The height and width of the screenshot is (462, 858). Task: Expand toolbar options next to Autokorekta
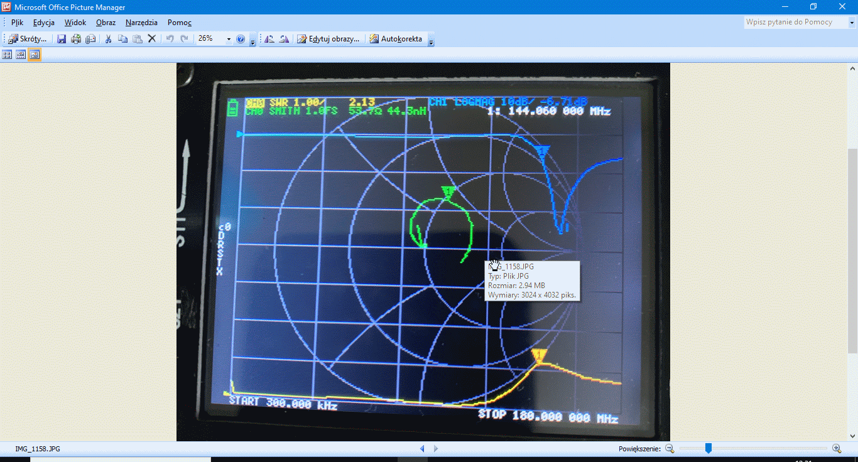[431, 41]
